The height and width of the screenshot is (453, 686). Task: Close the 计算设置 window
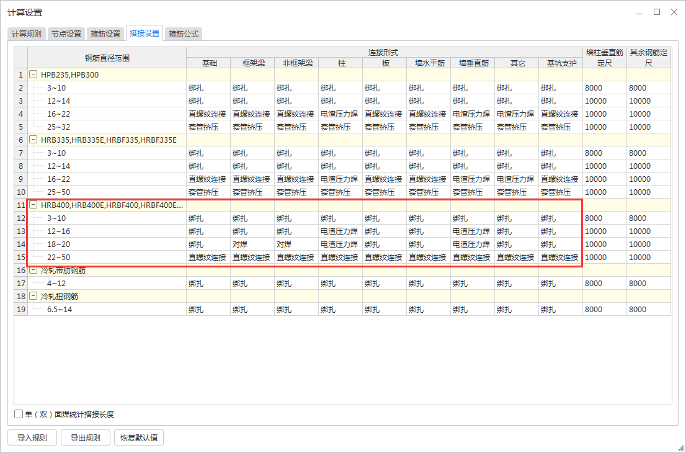click(x=674, y=12)
